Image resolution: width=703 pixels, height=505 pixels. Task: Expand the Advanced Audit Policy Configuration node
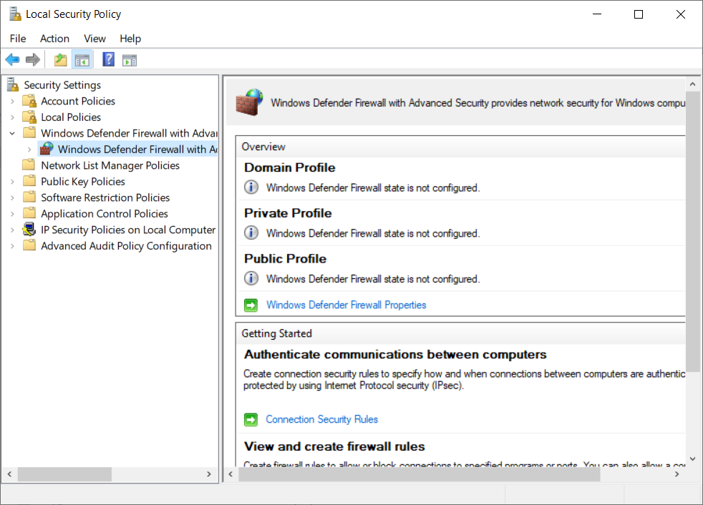click(x=13, y=247)
